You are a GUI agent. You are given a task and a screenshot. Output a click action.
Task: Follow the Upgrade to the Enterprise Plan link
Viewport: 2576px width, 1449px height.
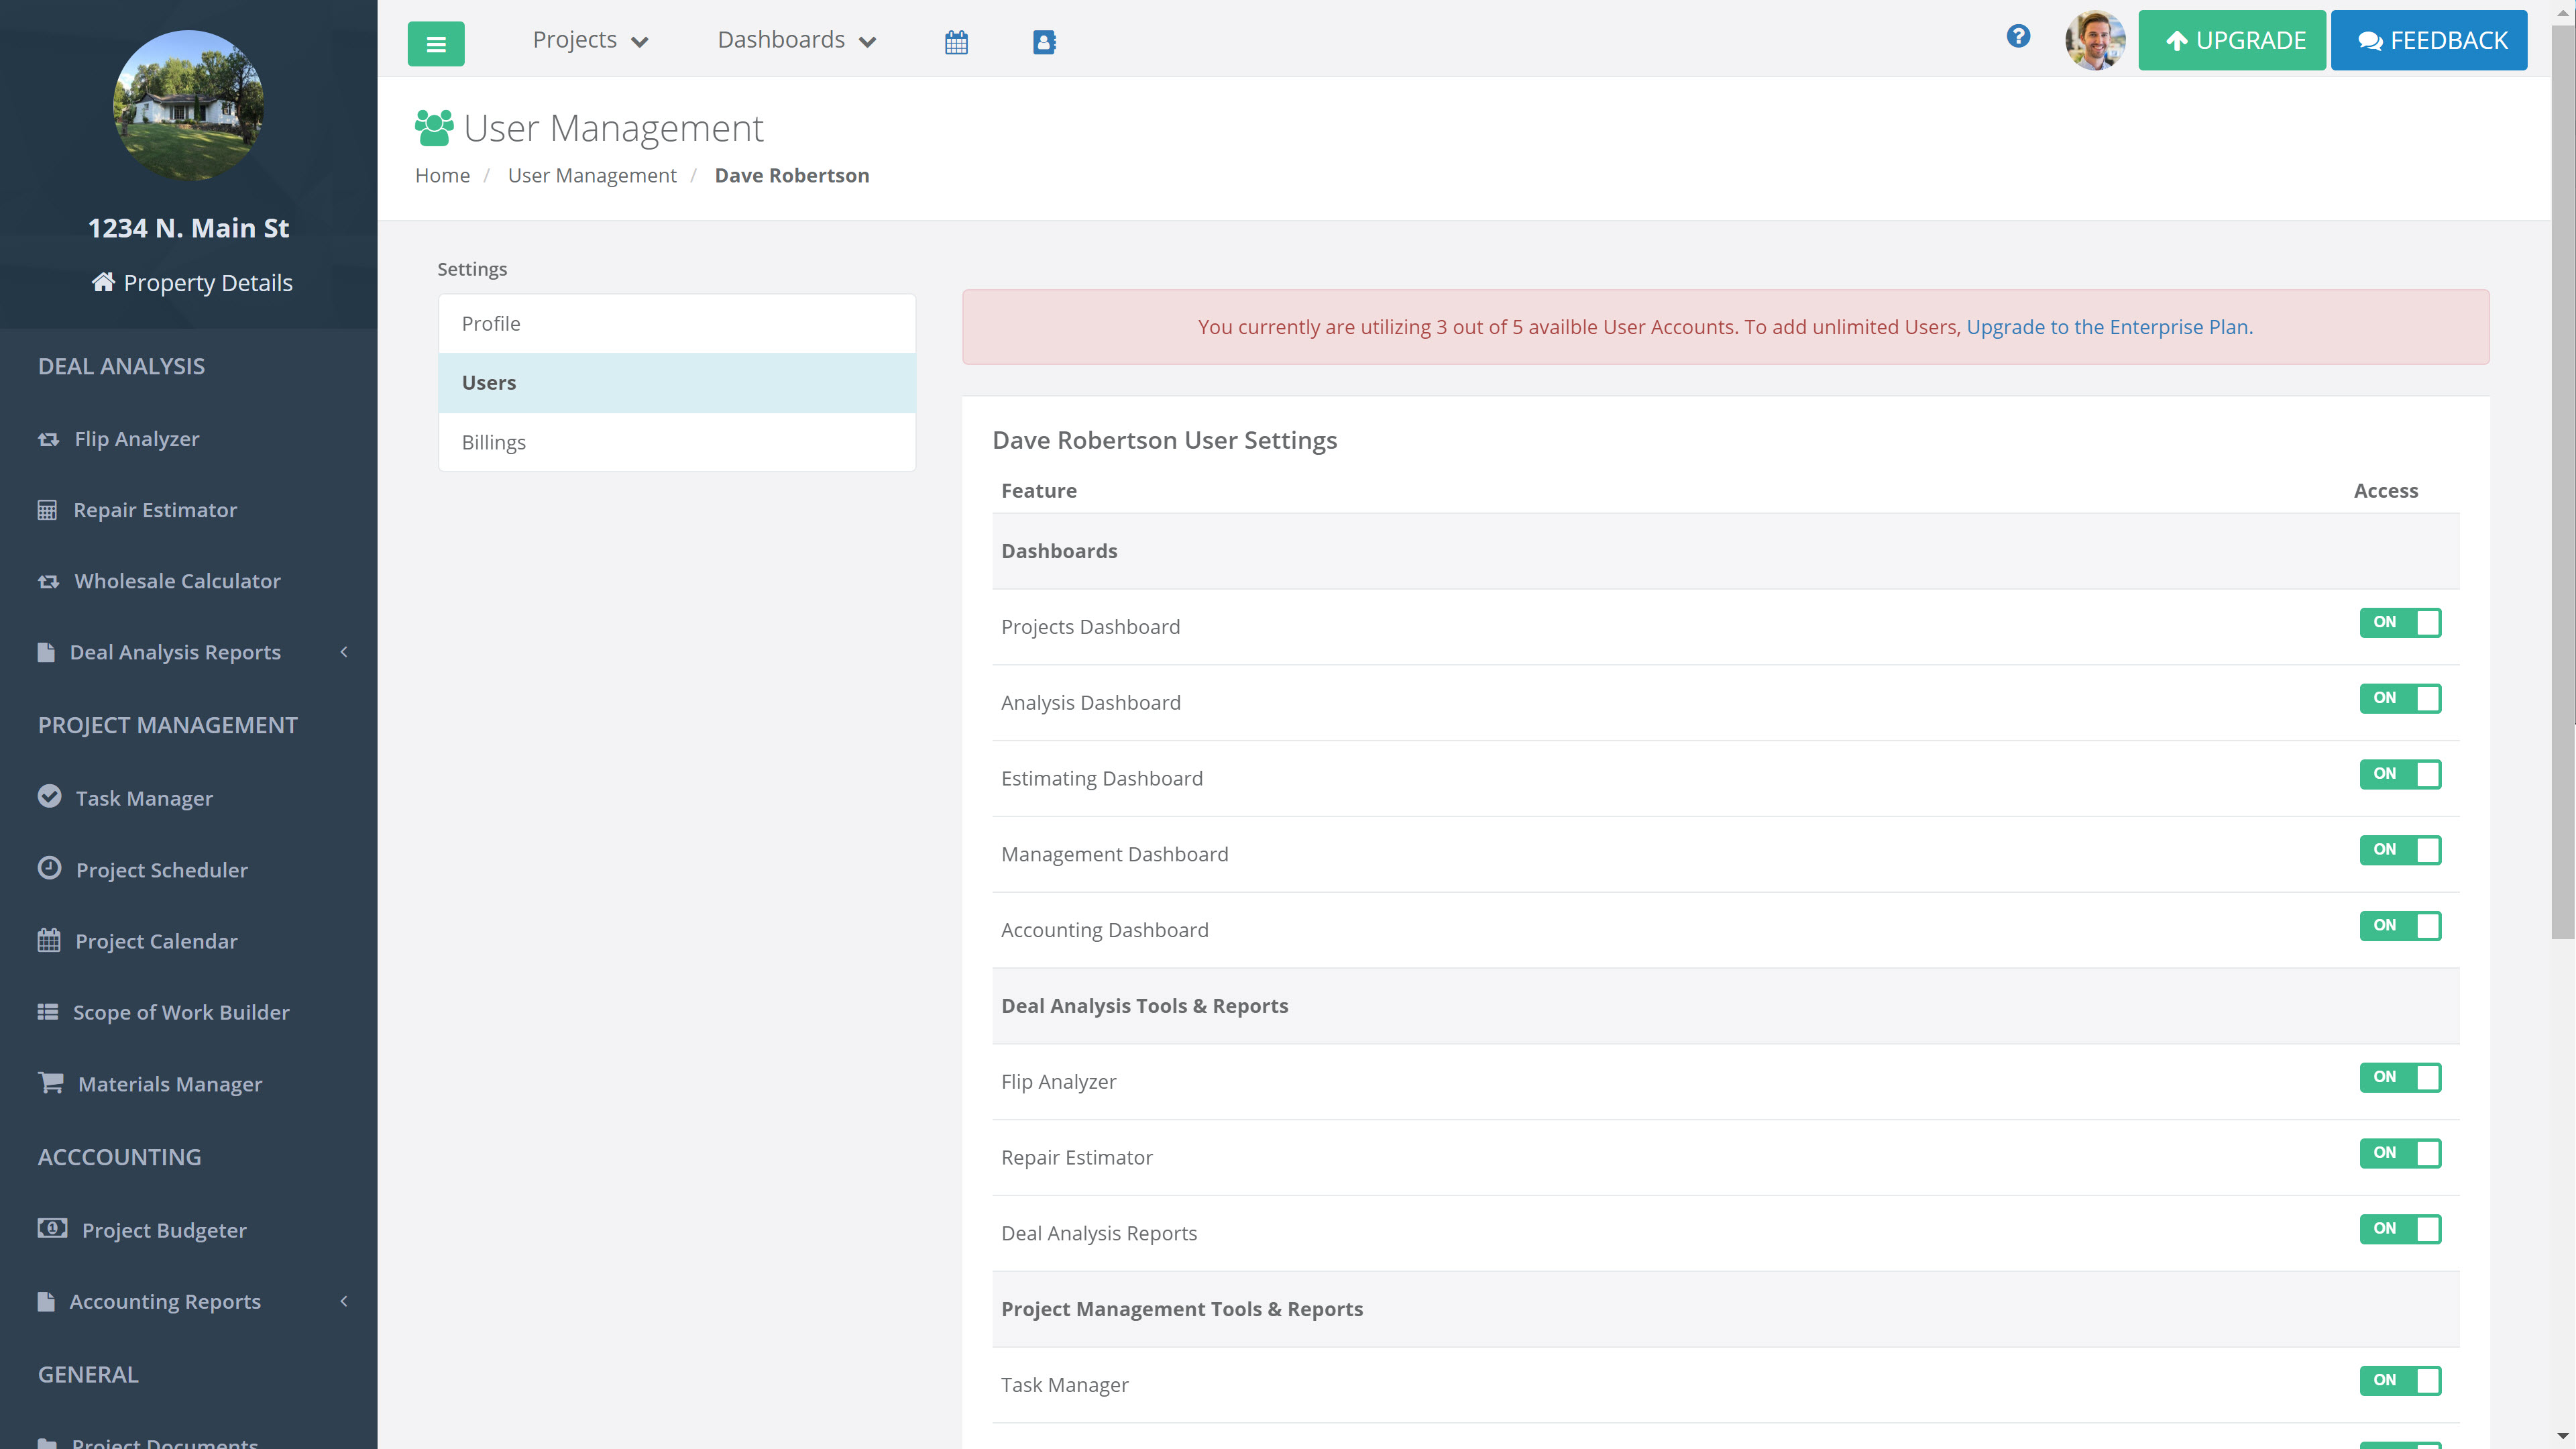click(x=2109, y=327)
